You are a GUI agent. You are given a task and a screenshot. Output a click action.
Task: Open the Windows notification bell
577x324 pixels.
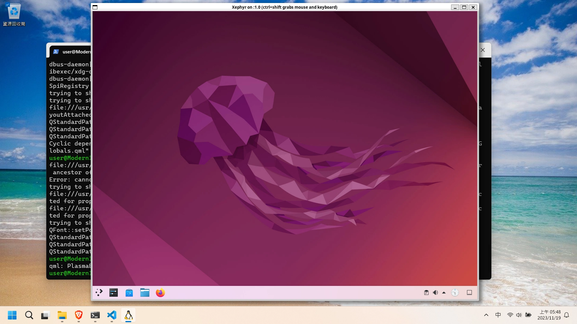click(566, 315)
